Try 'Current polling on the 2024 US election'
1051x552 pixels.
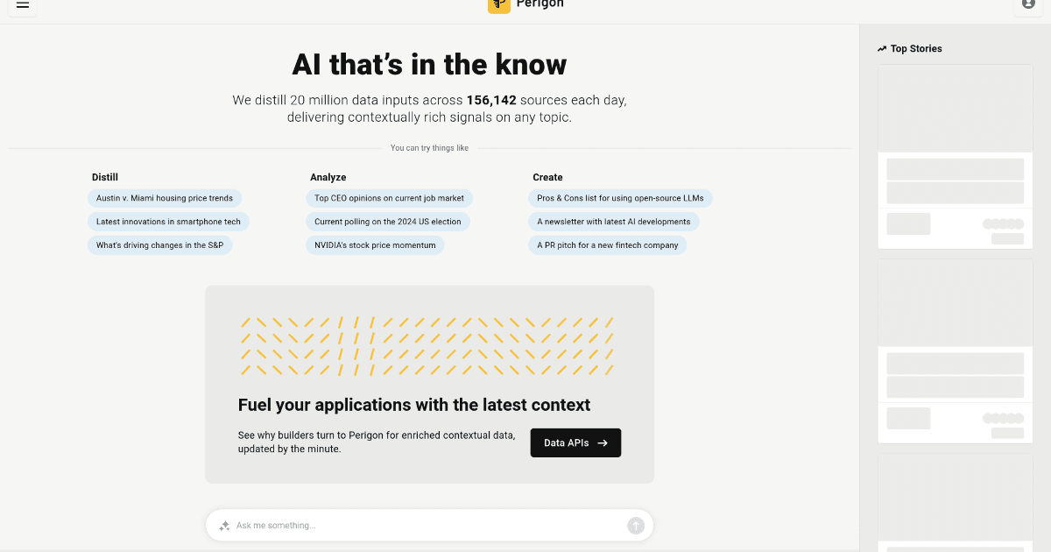387,222
